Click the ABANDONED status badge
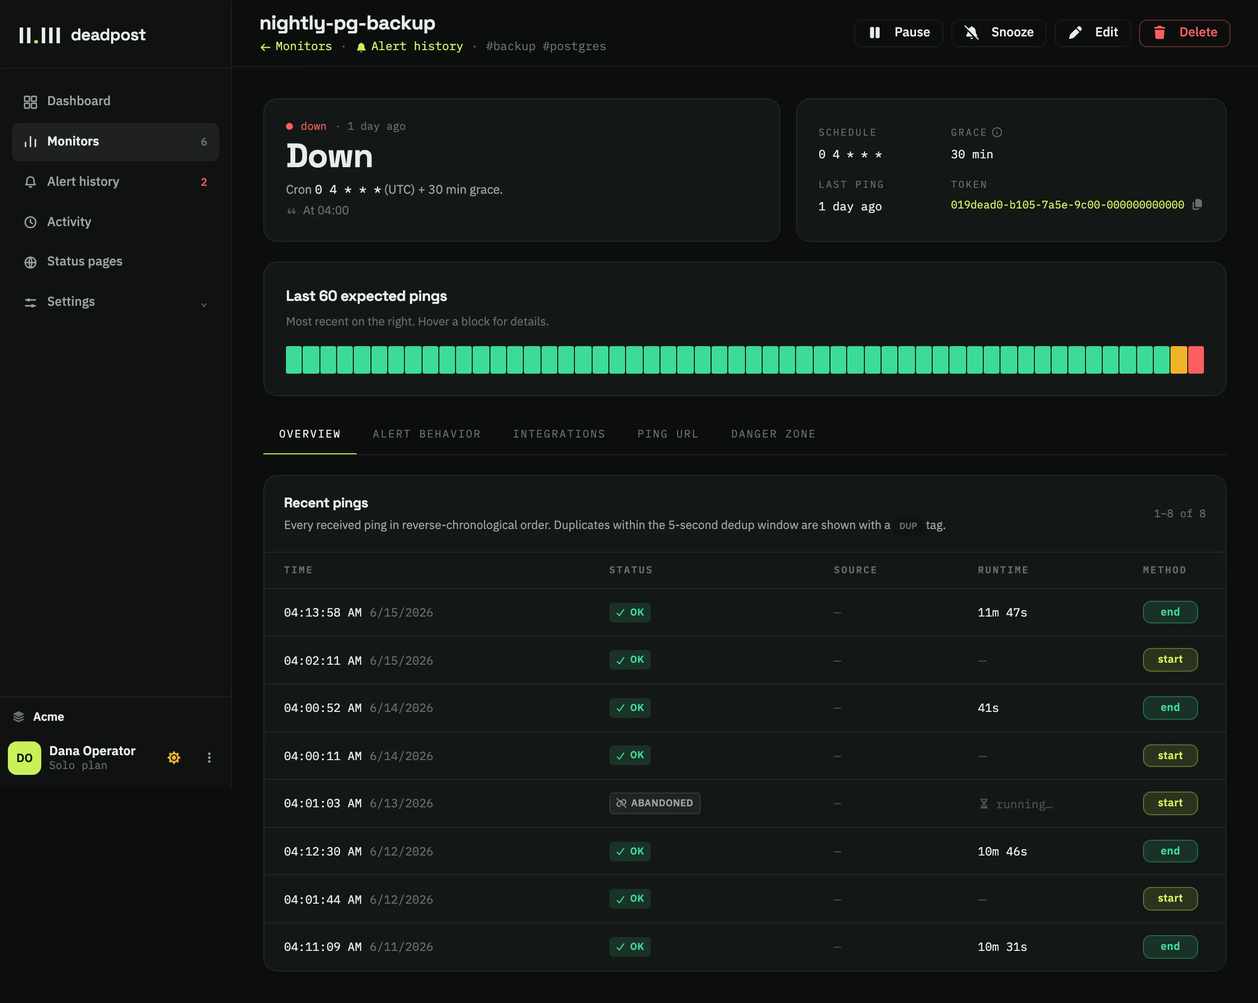Viewport: 1258px width, 1003px height. tap(655, 803)
